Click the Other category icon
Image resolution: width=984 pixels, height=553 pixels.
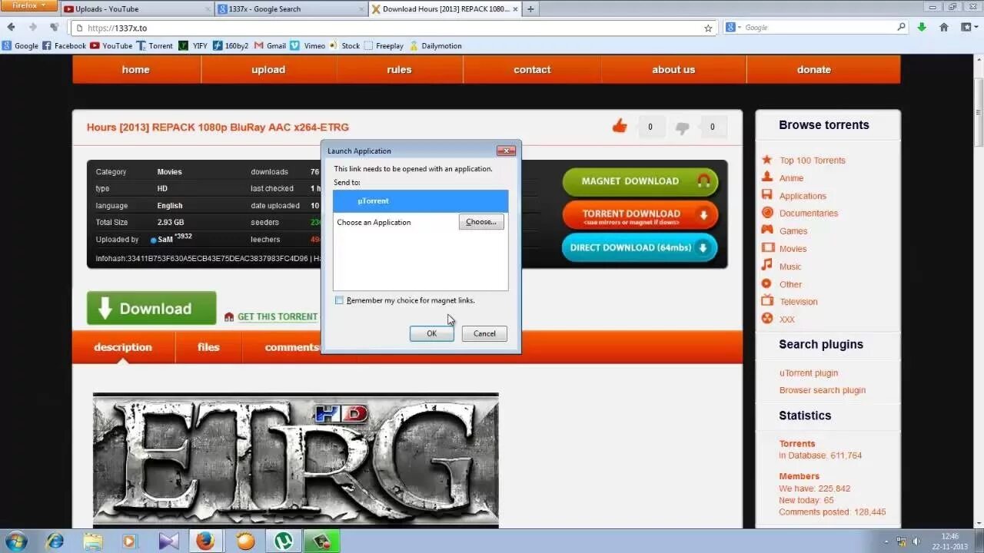[766, 283]
